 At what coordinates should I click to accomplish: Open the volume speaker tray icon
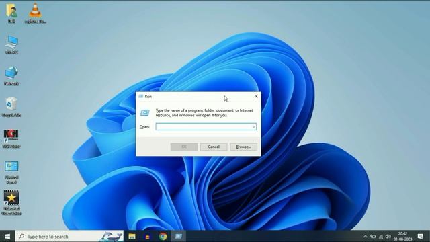388,237
